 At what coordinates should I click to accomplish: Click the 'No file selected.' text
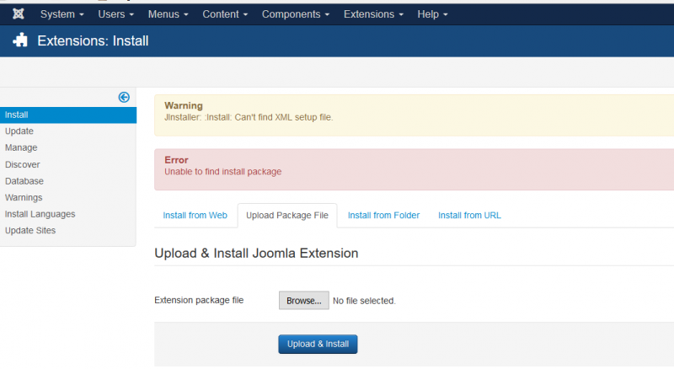click(364, 301)
